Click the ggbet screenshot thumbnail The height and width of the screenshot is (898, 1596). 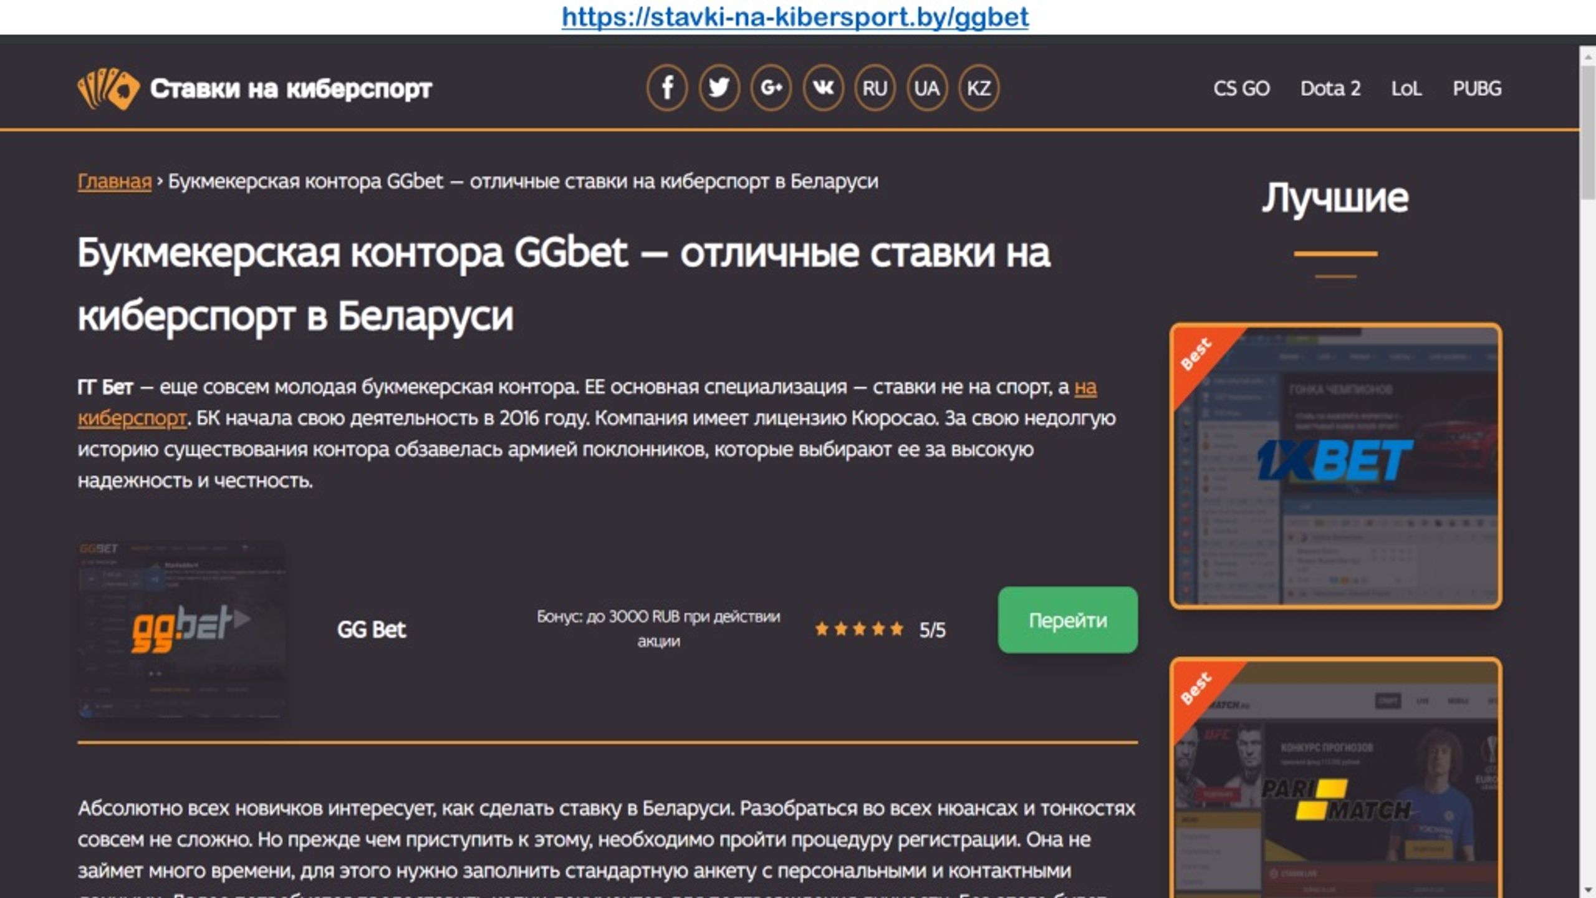[182, 629]
